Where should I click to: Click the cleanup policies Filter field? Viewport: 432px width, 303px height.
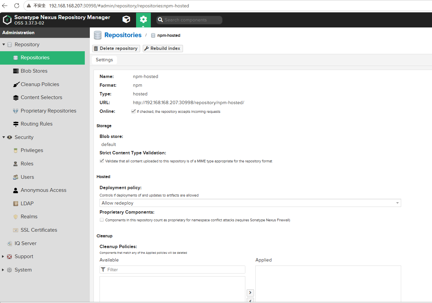[x=172, y=270]
